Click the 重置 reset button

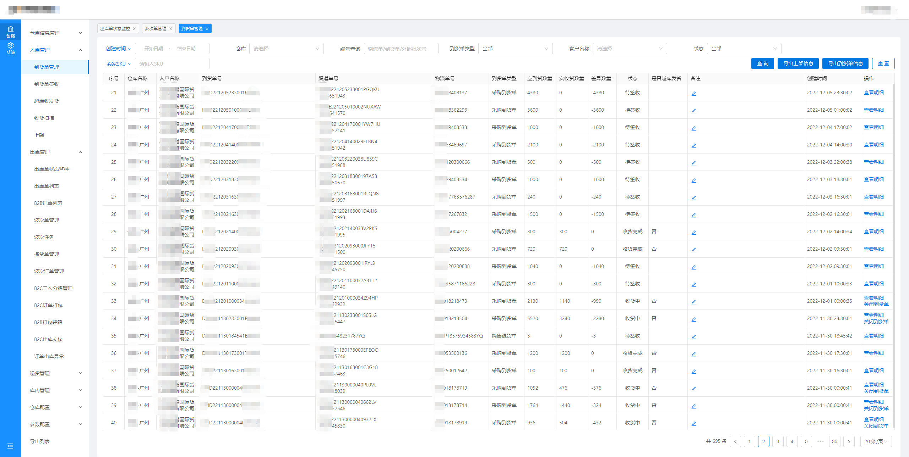tap(883, 63)
